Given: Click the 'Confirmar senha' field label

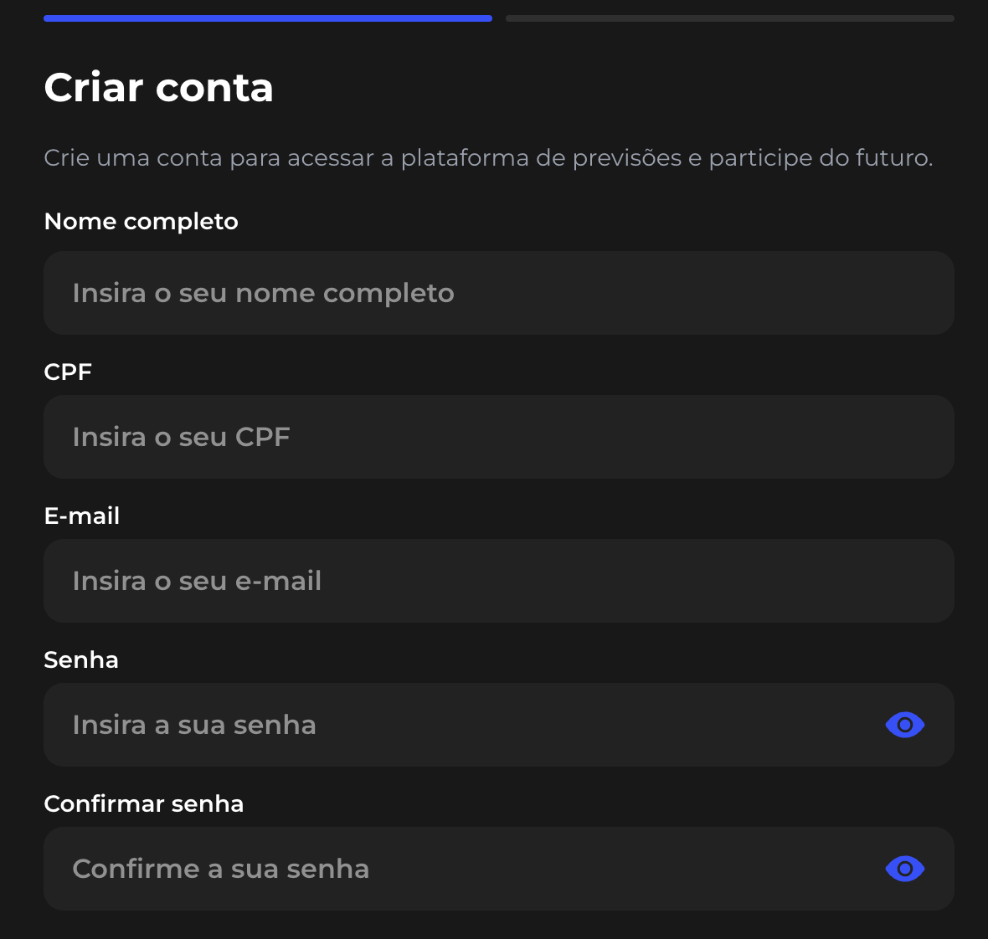Looking at the screenshot, I should (144, 804).
